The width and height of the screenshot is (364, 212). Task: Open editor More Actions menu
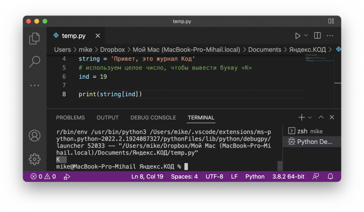pos(330,36)
